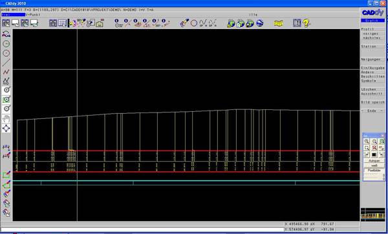Select the polyline zigzag tool in left toolbar
The width and height of the screenshot is (388, 234).
6,72
